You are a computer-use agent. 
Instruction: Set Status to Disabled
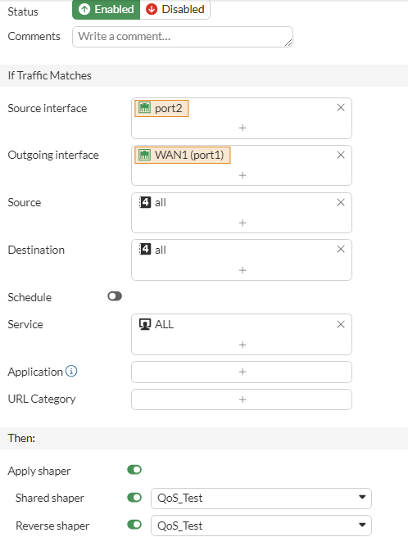(175, 9)
